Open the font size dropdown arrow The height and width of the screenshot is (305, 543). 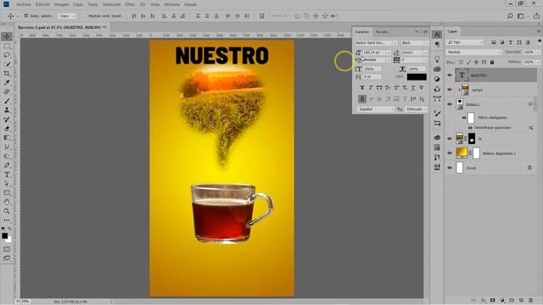coord(389,53)
